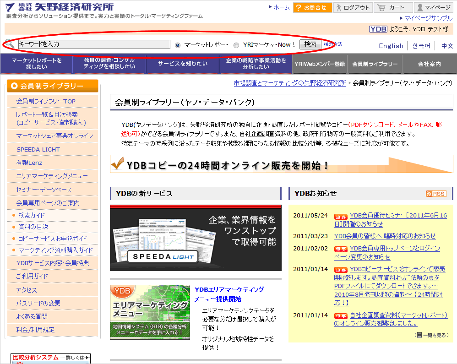Click the RSS feed icon
457x364 pixels.
pyautogui.click(x=435, y=194)
